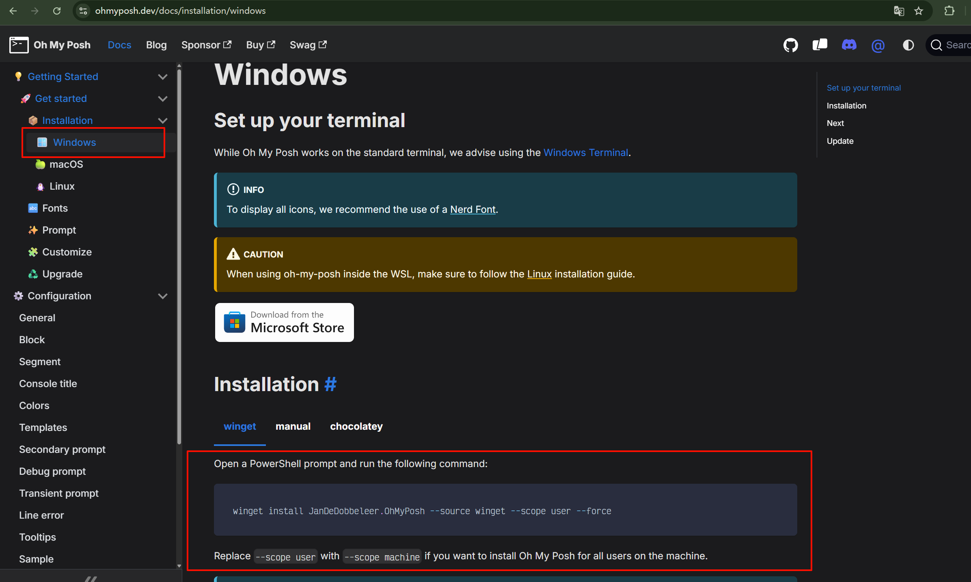Collapse the Installation chevron

(x=163, y=121)
